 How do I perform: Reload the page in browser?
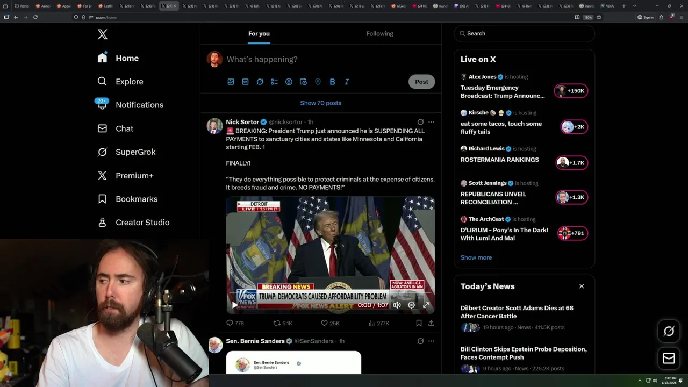[x=35, y=17]
